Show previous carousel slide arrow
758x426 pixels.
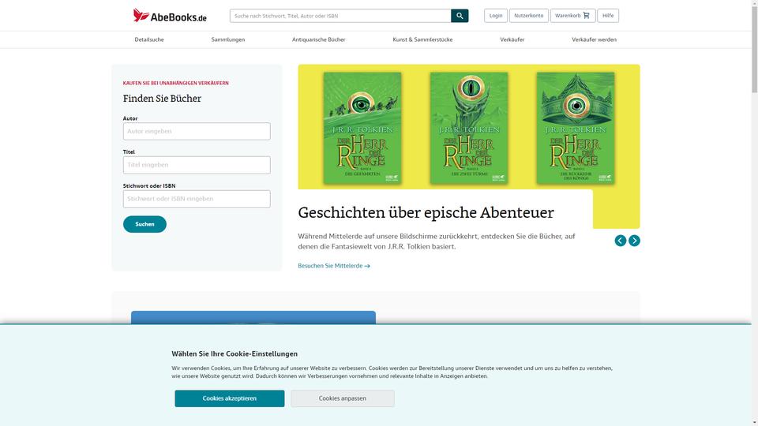tap(621, 241)
